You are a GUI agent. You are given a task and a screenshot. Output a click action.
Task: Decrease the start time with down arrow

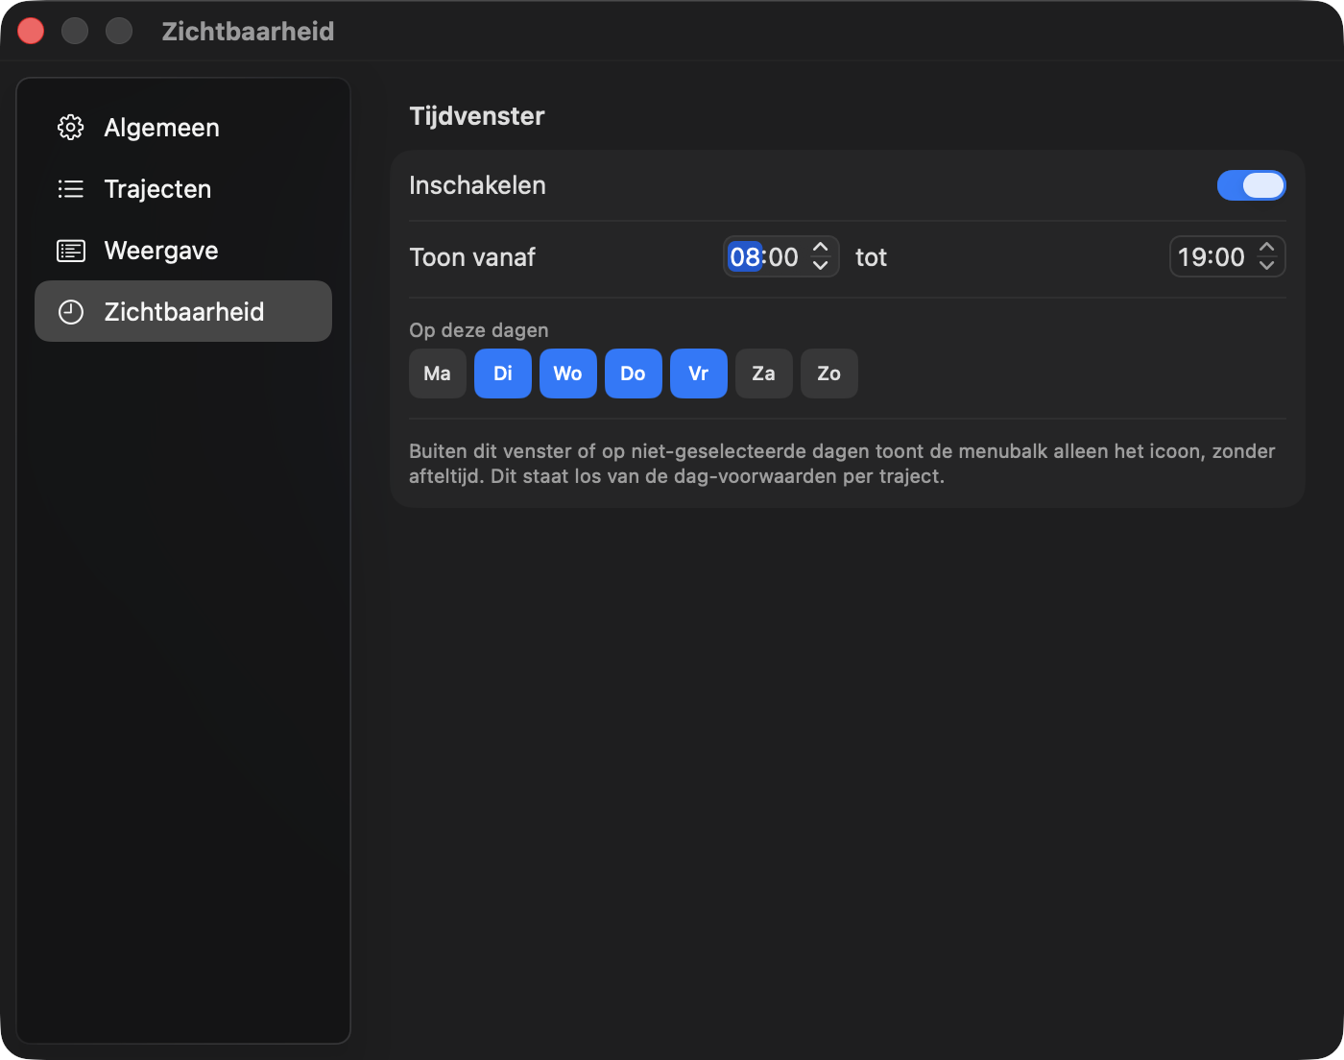click(x=821, y=265)
